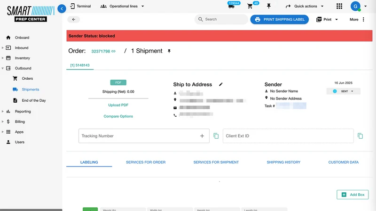Go back using the arrow button

pyautogui.click(x=74, y=19)
